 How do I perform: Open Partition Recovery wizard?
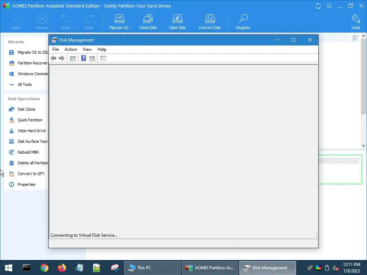tap(28, 63)
